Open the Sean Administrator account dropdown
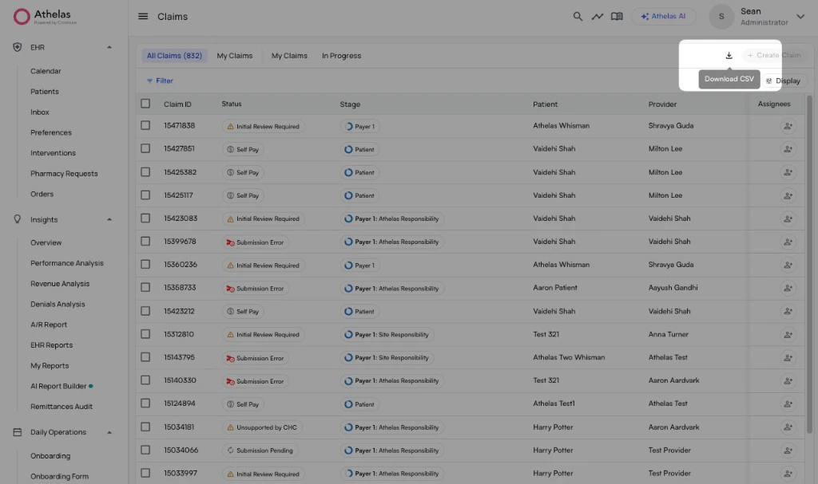The width and height of the screenshot is (818, 484). tap(799, 16)
